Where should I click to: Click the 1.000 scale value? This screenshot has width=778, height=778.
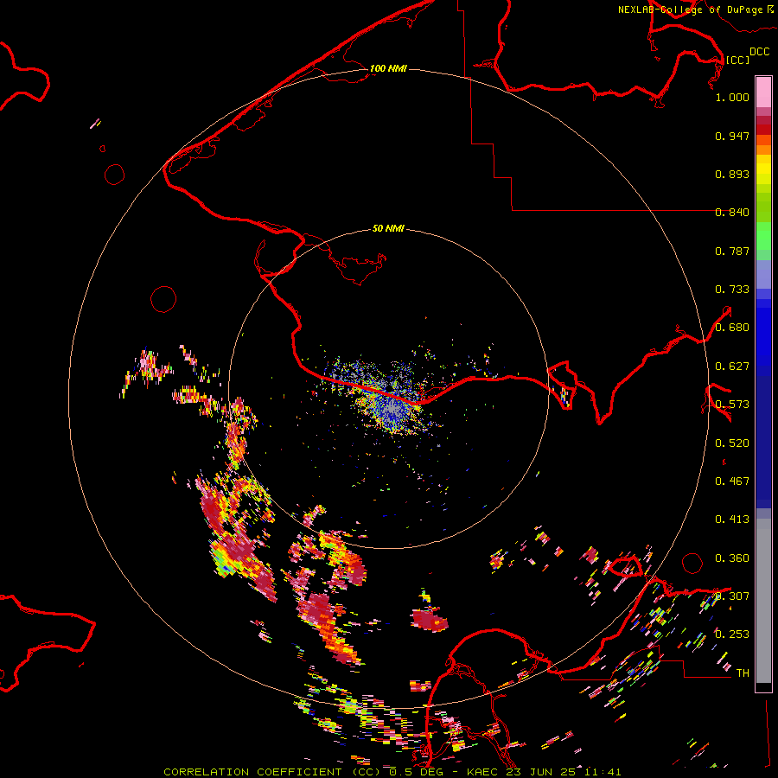click(x=732, y=97)
